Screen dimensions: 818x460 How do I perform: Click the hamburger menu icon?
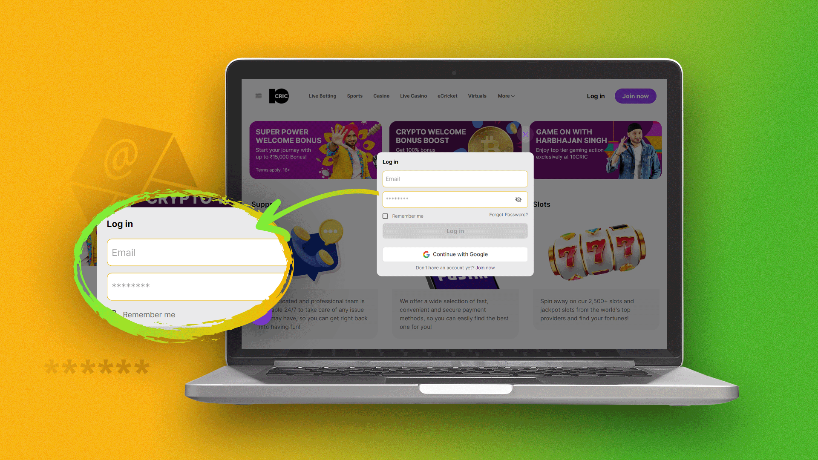(259, 95)
